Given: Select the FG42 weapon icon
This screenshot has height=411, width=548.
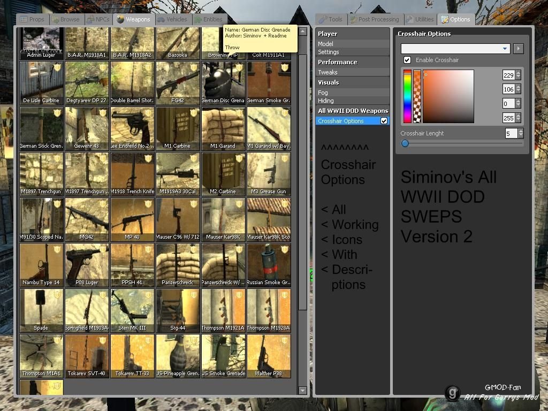Looking at the screenshot, I should [178, 83].
